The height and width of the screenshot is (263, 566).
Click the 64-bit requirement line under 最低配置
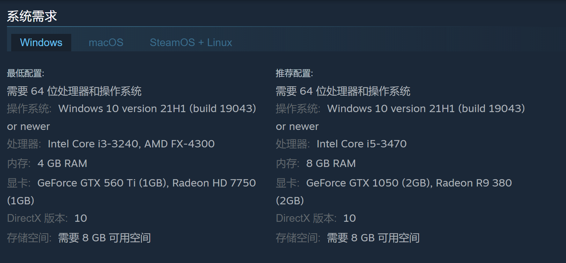click(x=74, y=91)
